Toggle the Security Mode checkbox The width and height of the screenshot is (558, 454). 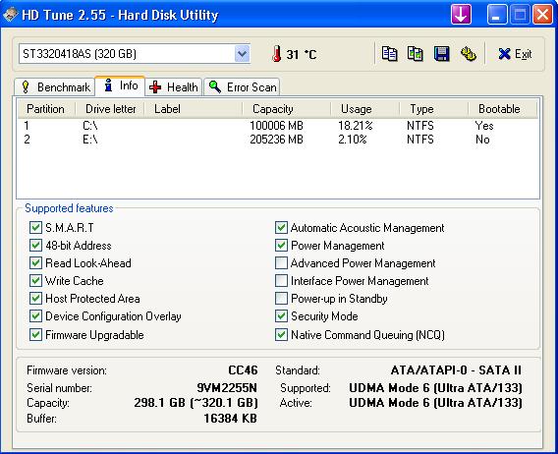tap(281, 316)
